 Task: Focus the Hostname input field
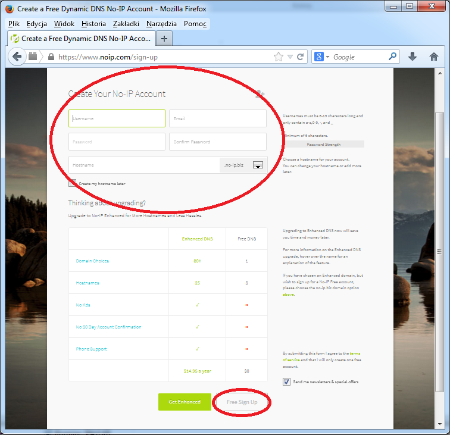click(144, 165)
